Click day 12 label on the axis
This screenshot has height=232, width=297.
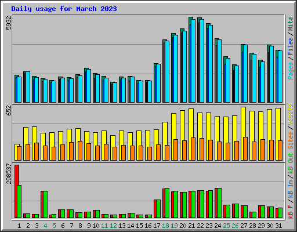(113, 226)
